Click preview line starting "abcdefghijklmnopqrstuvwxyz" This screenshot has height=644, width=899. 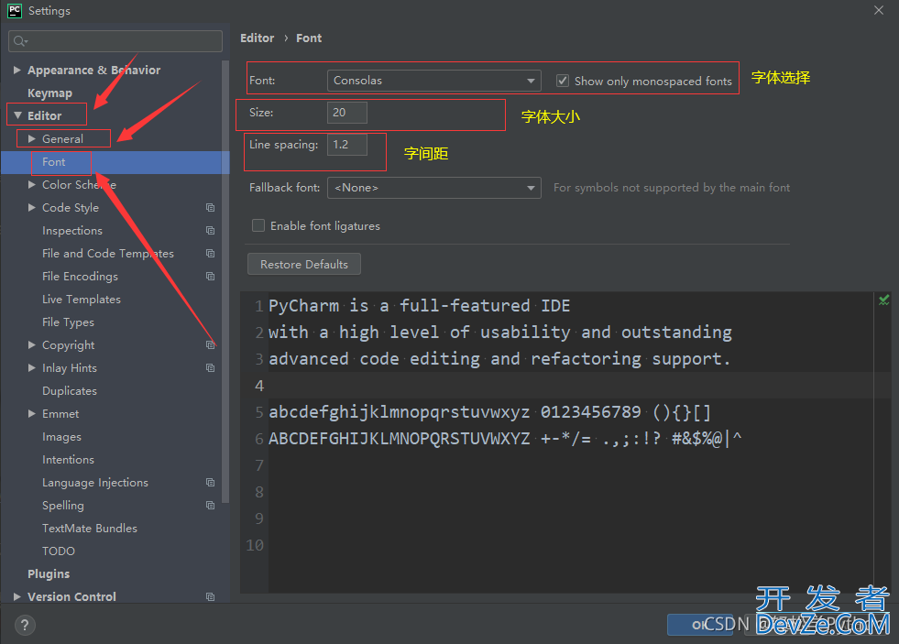[x=489, y=412]
